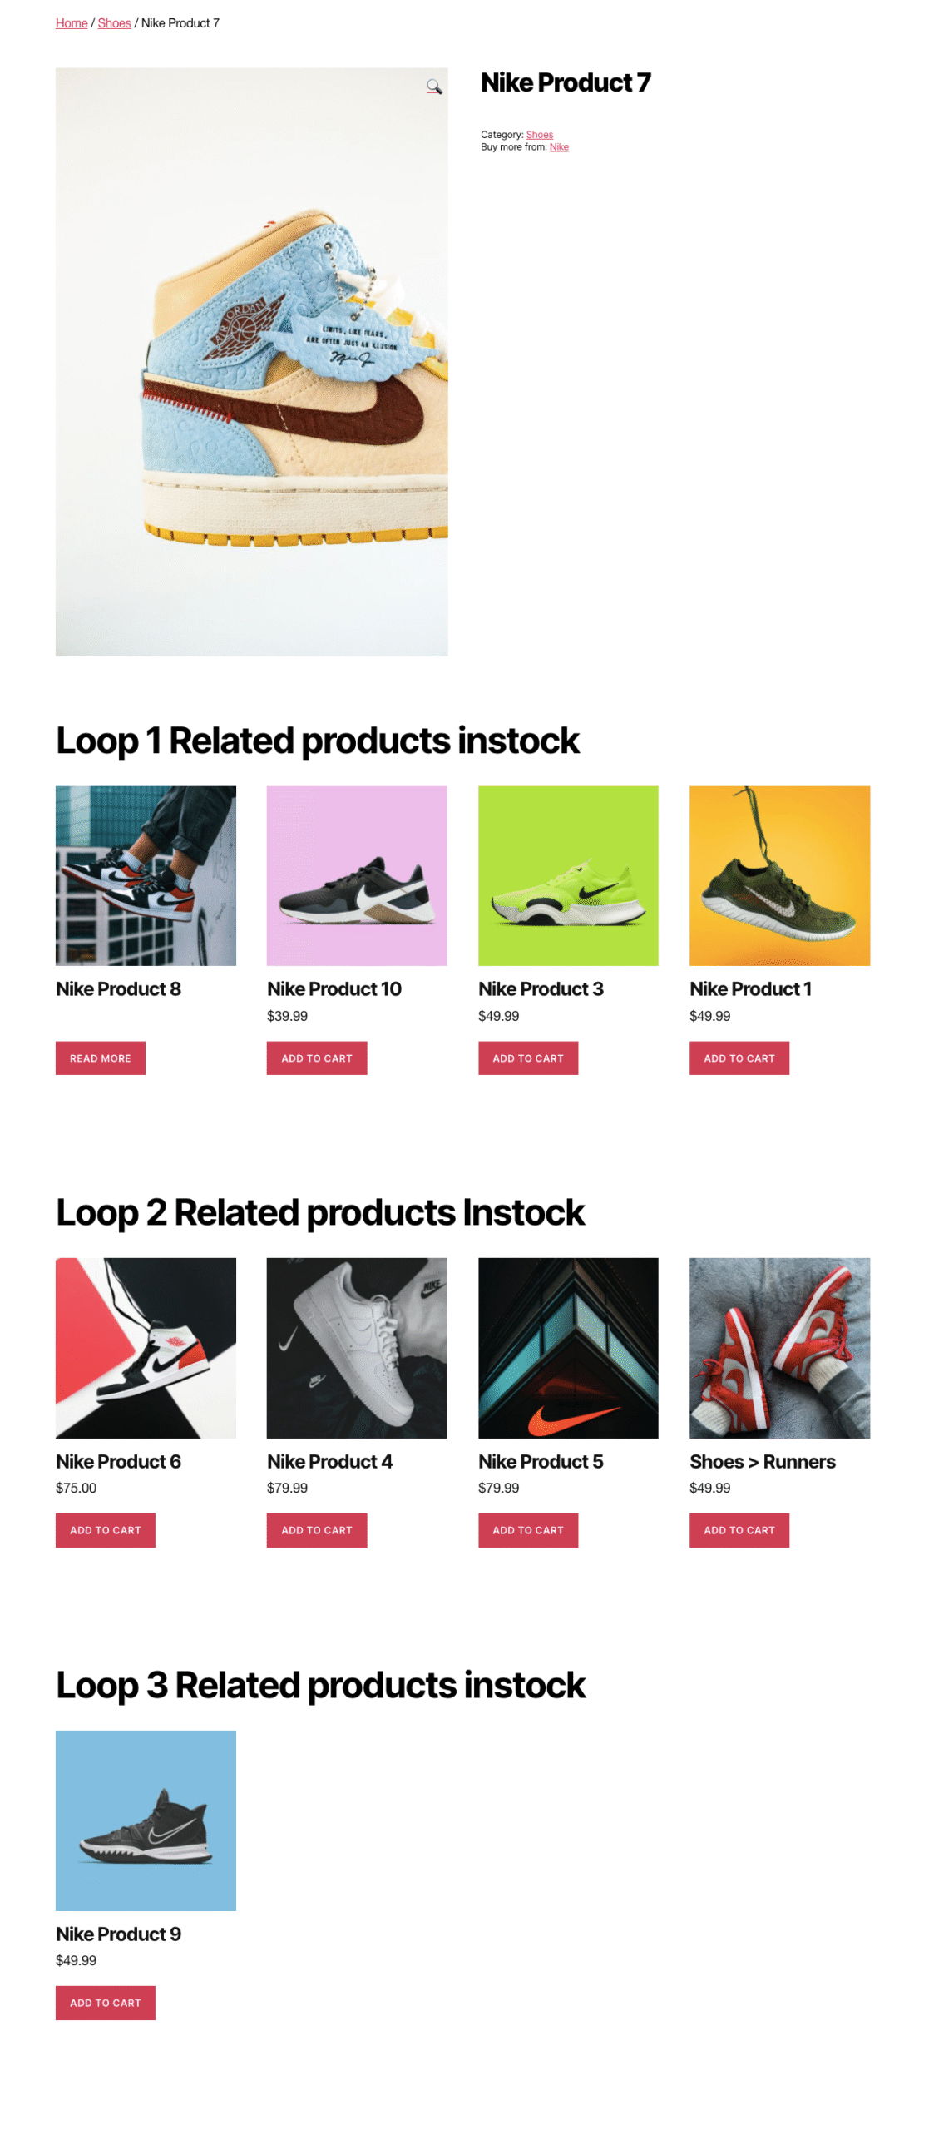
Task: Click Read More for Nike Product 8
Action: pos(100,1058)
